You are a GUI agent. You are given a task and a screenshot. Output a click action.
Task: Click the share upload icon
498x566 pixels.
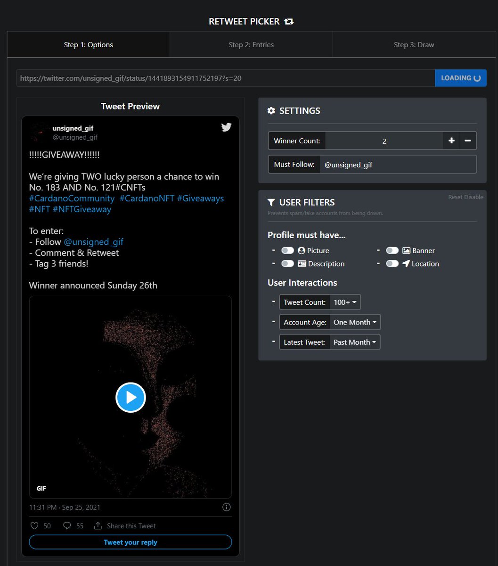tap(98, 525)
